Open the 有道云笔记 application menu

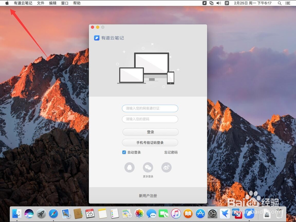[23, 3]
